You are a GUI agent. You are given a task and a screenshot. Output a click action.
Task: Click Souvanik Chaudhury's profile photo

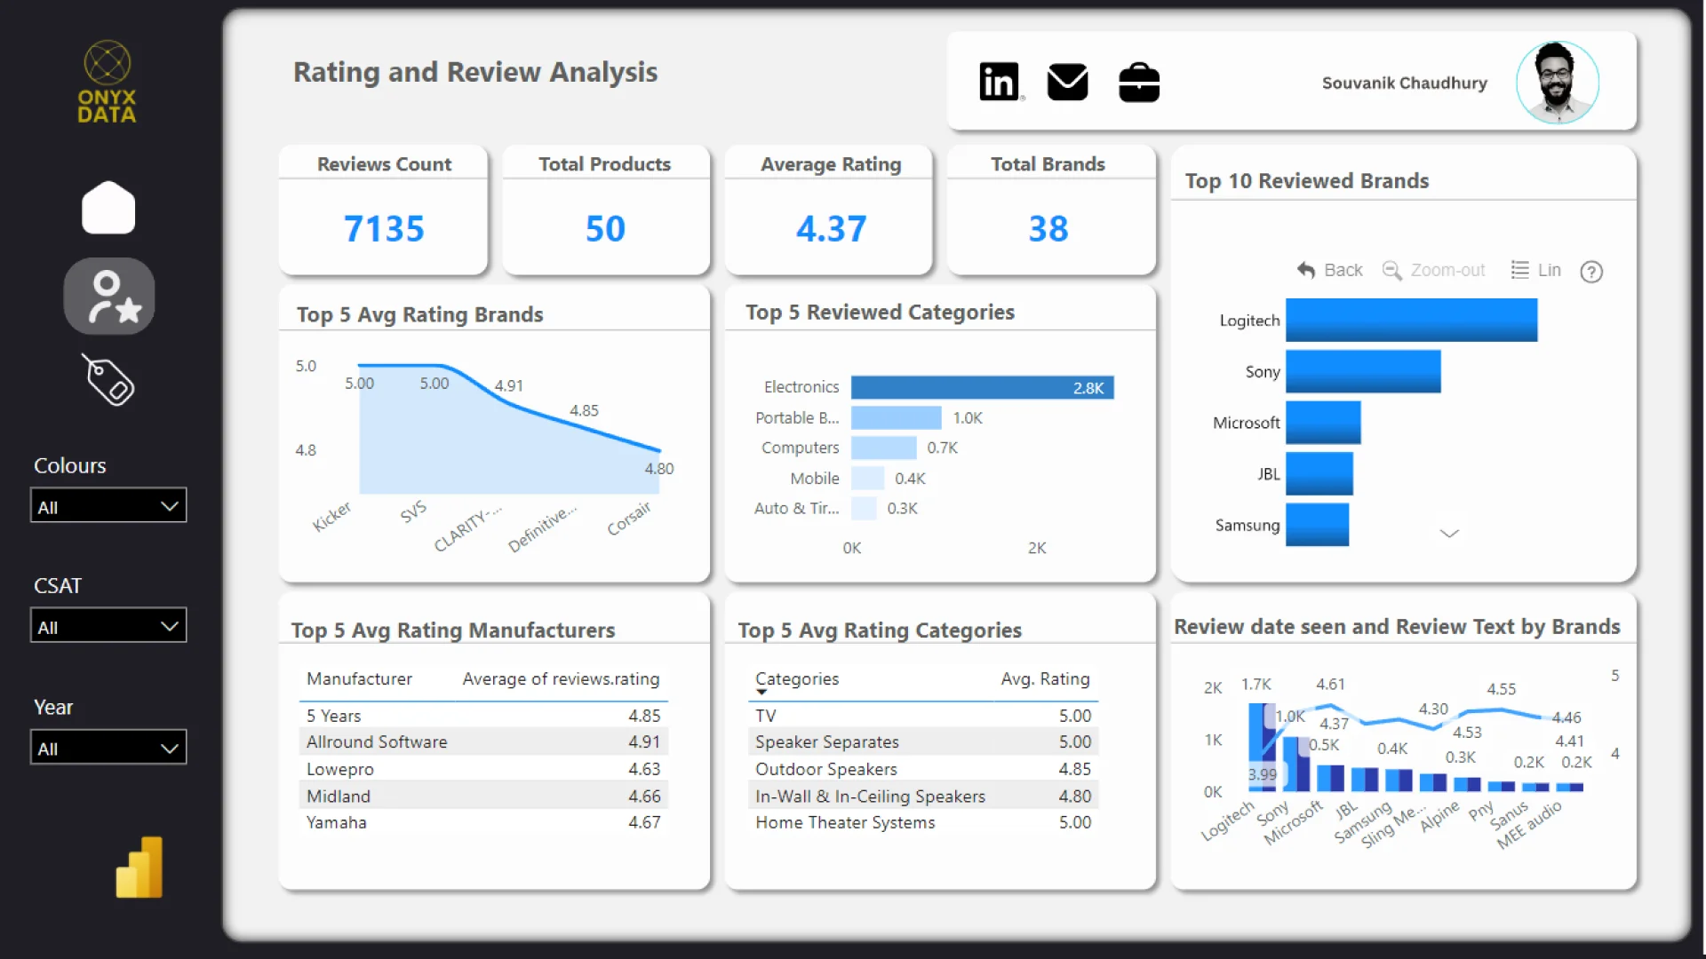pos(1557,82)
